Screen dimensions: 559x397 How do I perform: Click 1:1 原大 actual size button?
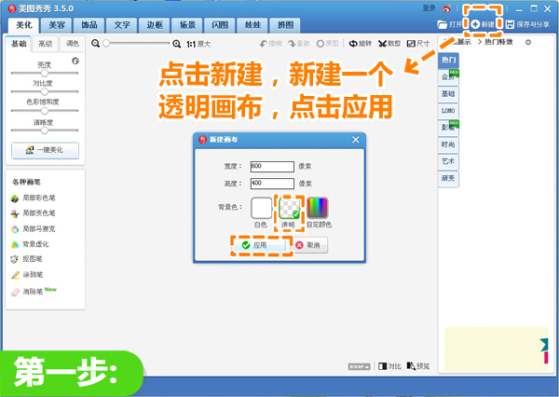pos(198,44)
